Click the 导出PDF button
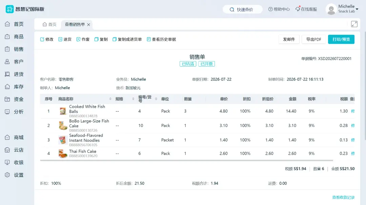The width and height of the screenshot is (366, 205). coord(314,39)
